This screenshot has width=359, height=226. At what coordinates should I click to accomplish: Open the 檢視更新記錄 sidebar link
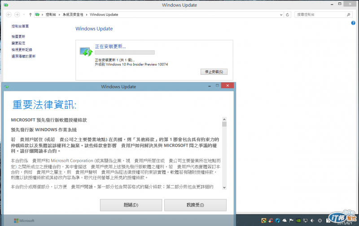click(x=22, y=50)
